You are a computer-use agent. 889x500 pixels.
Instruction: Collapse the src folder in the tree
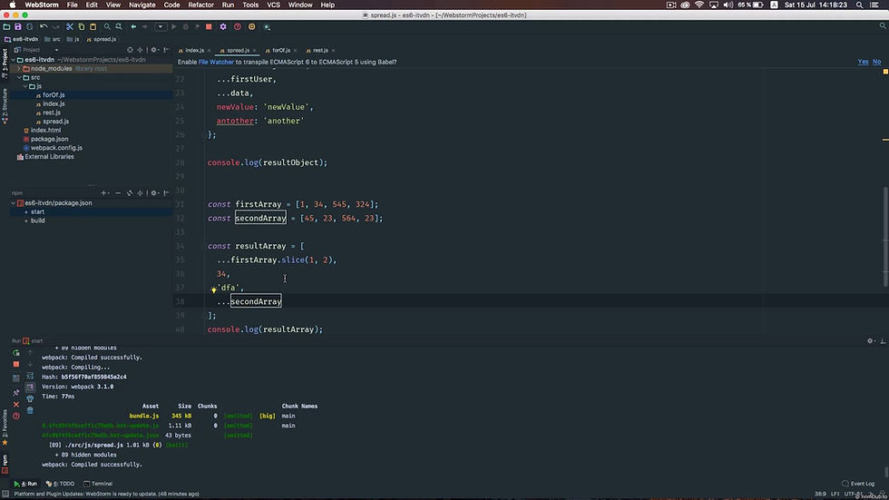pyautogui.click(x=19, y=77)
